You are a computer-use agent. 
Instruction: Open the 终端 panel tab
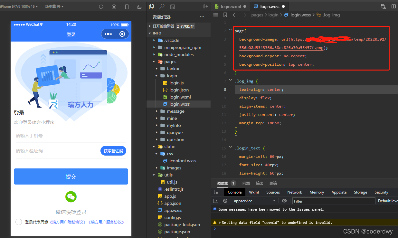point(273,183)
